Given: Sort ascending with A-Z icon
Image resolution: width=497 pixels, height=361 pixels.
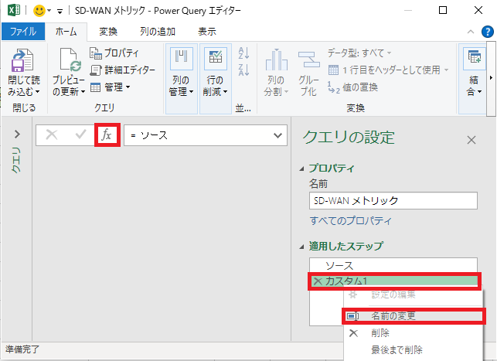Looking at the screenshot, I should tap(243, 53).
